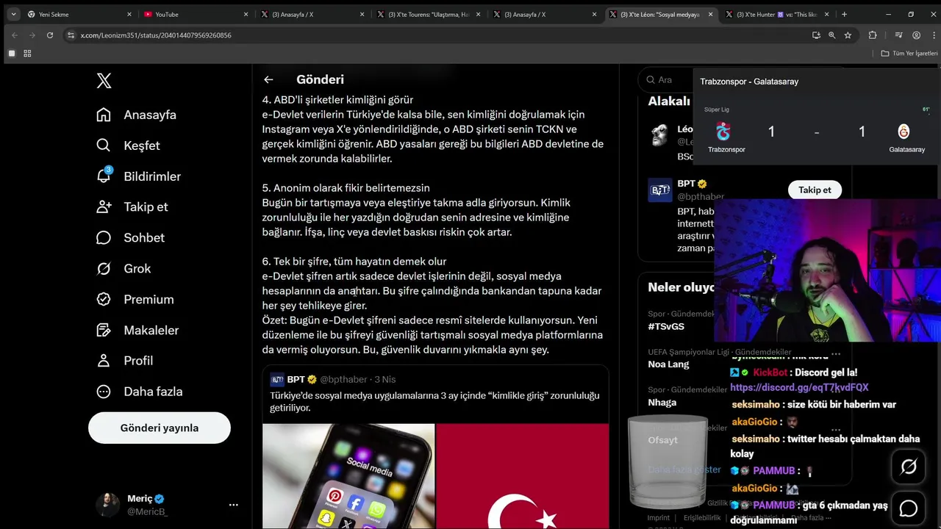The width and height of the screenshot is (941, 529).
Task: Open the floating messages chat button
Action: point(909,508)
